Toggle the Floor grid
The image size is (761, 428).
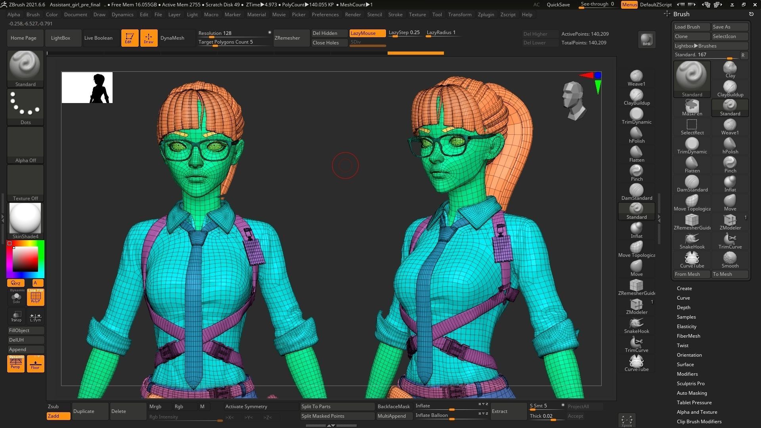35,363
